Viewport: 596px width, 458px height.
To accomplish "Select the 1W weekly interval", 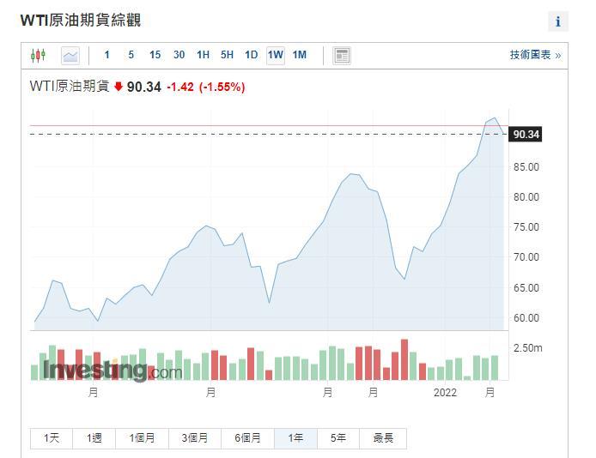I will tap(276, 55).
